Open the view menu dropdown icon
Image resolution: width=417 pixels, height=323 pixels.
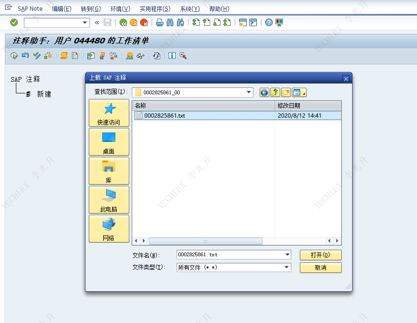coord(299,92)
